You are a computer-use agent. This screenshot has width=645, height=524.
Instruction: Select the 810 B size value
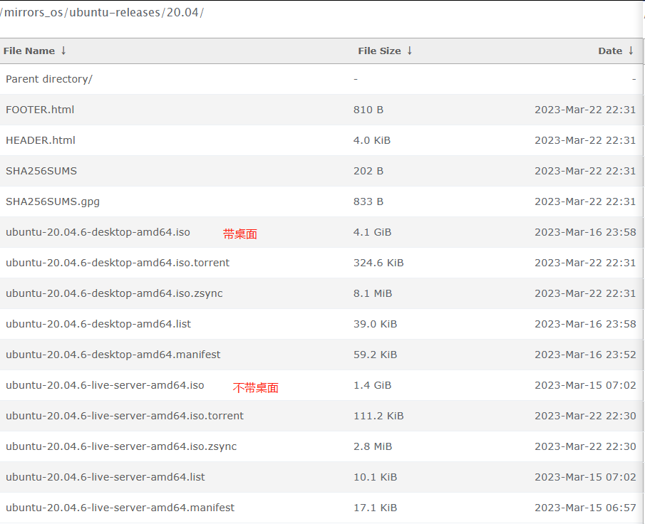click(x=368, y=110)
